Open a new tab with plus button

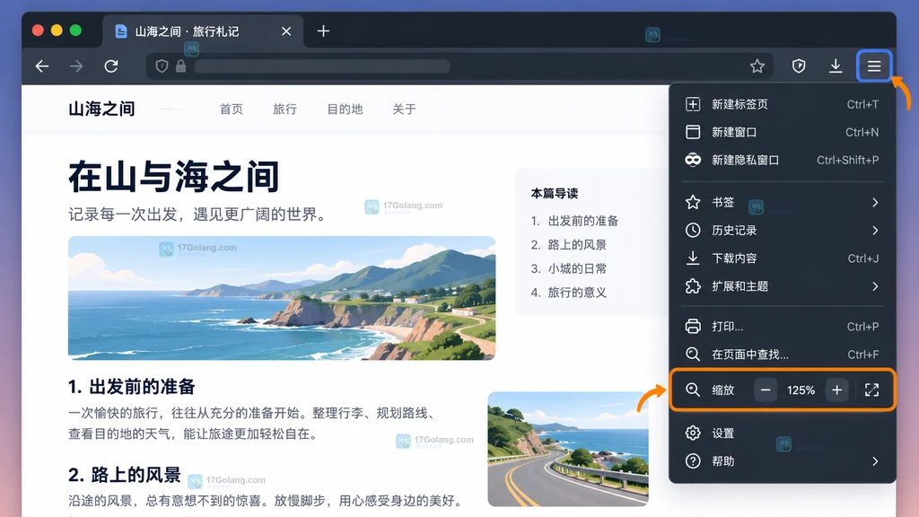323,31
